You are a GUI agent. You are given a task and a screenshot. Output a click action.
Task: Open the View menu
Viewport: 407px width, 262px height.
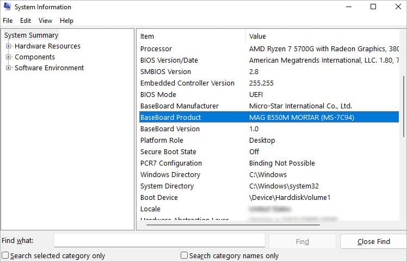pos(45,21)
